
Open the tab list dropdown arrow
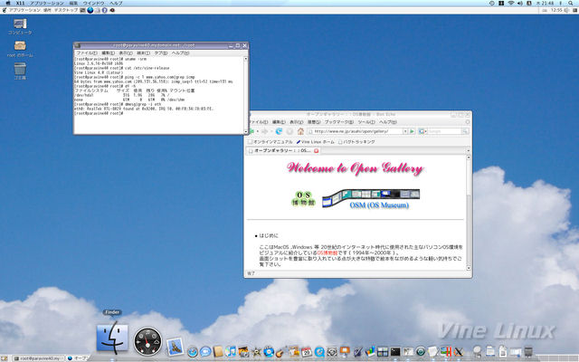click(469, 150)
